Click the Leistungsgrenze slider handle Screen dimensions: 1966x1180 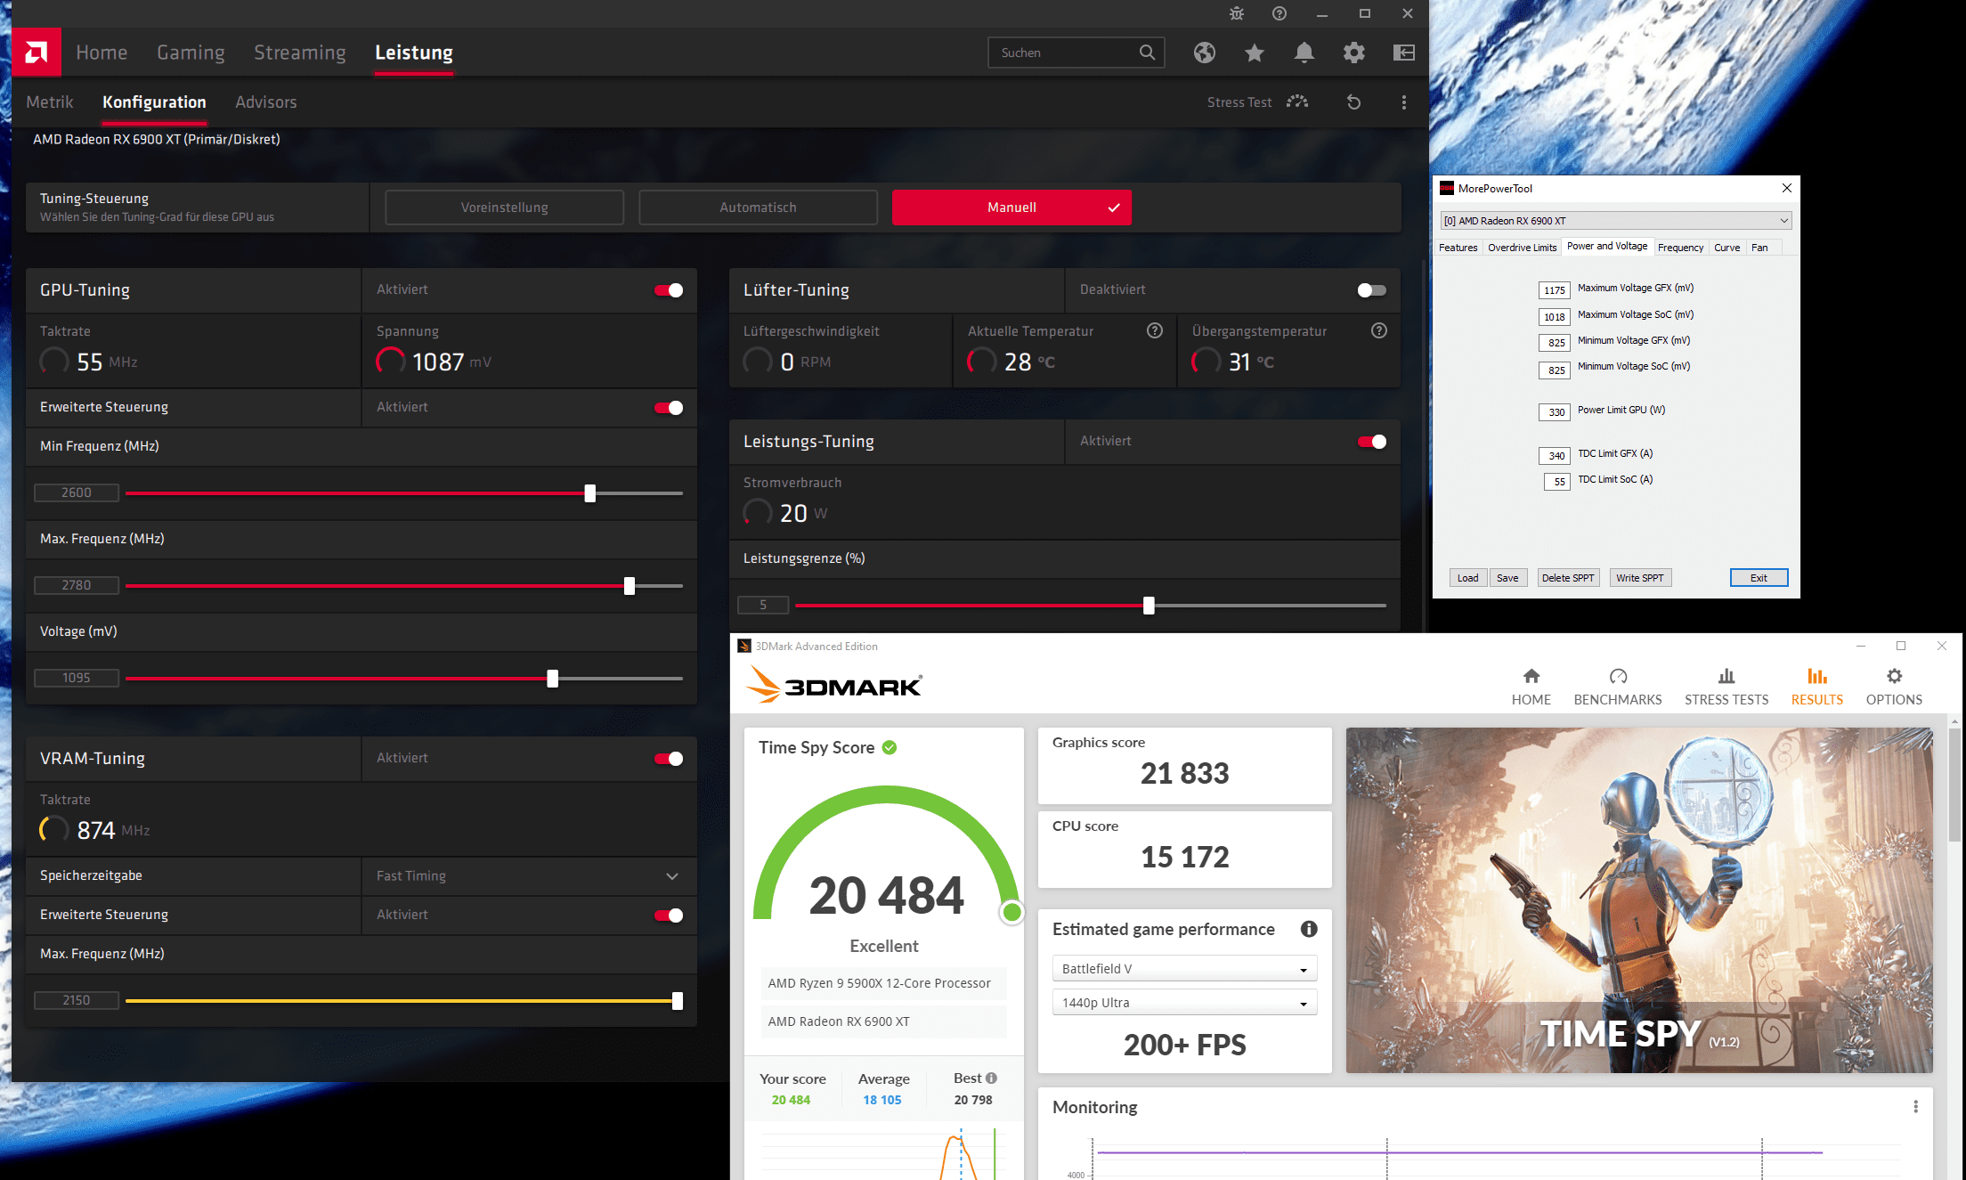pyautogui.click(x=1149, y=606)
